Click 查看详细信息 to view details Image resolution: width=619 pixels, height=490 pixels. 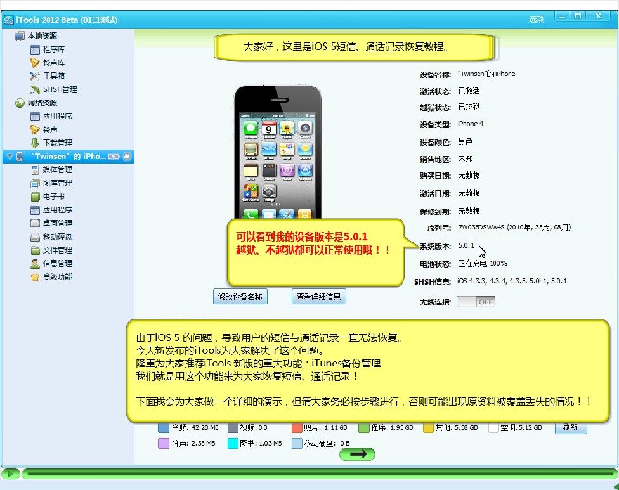pyautogui.click(x=318, y=296)
